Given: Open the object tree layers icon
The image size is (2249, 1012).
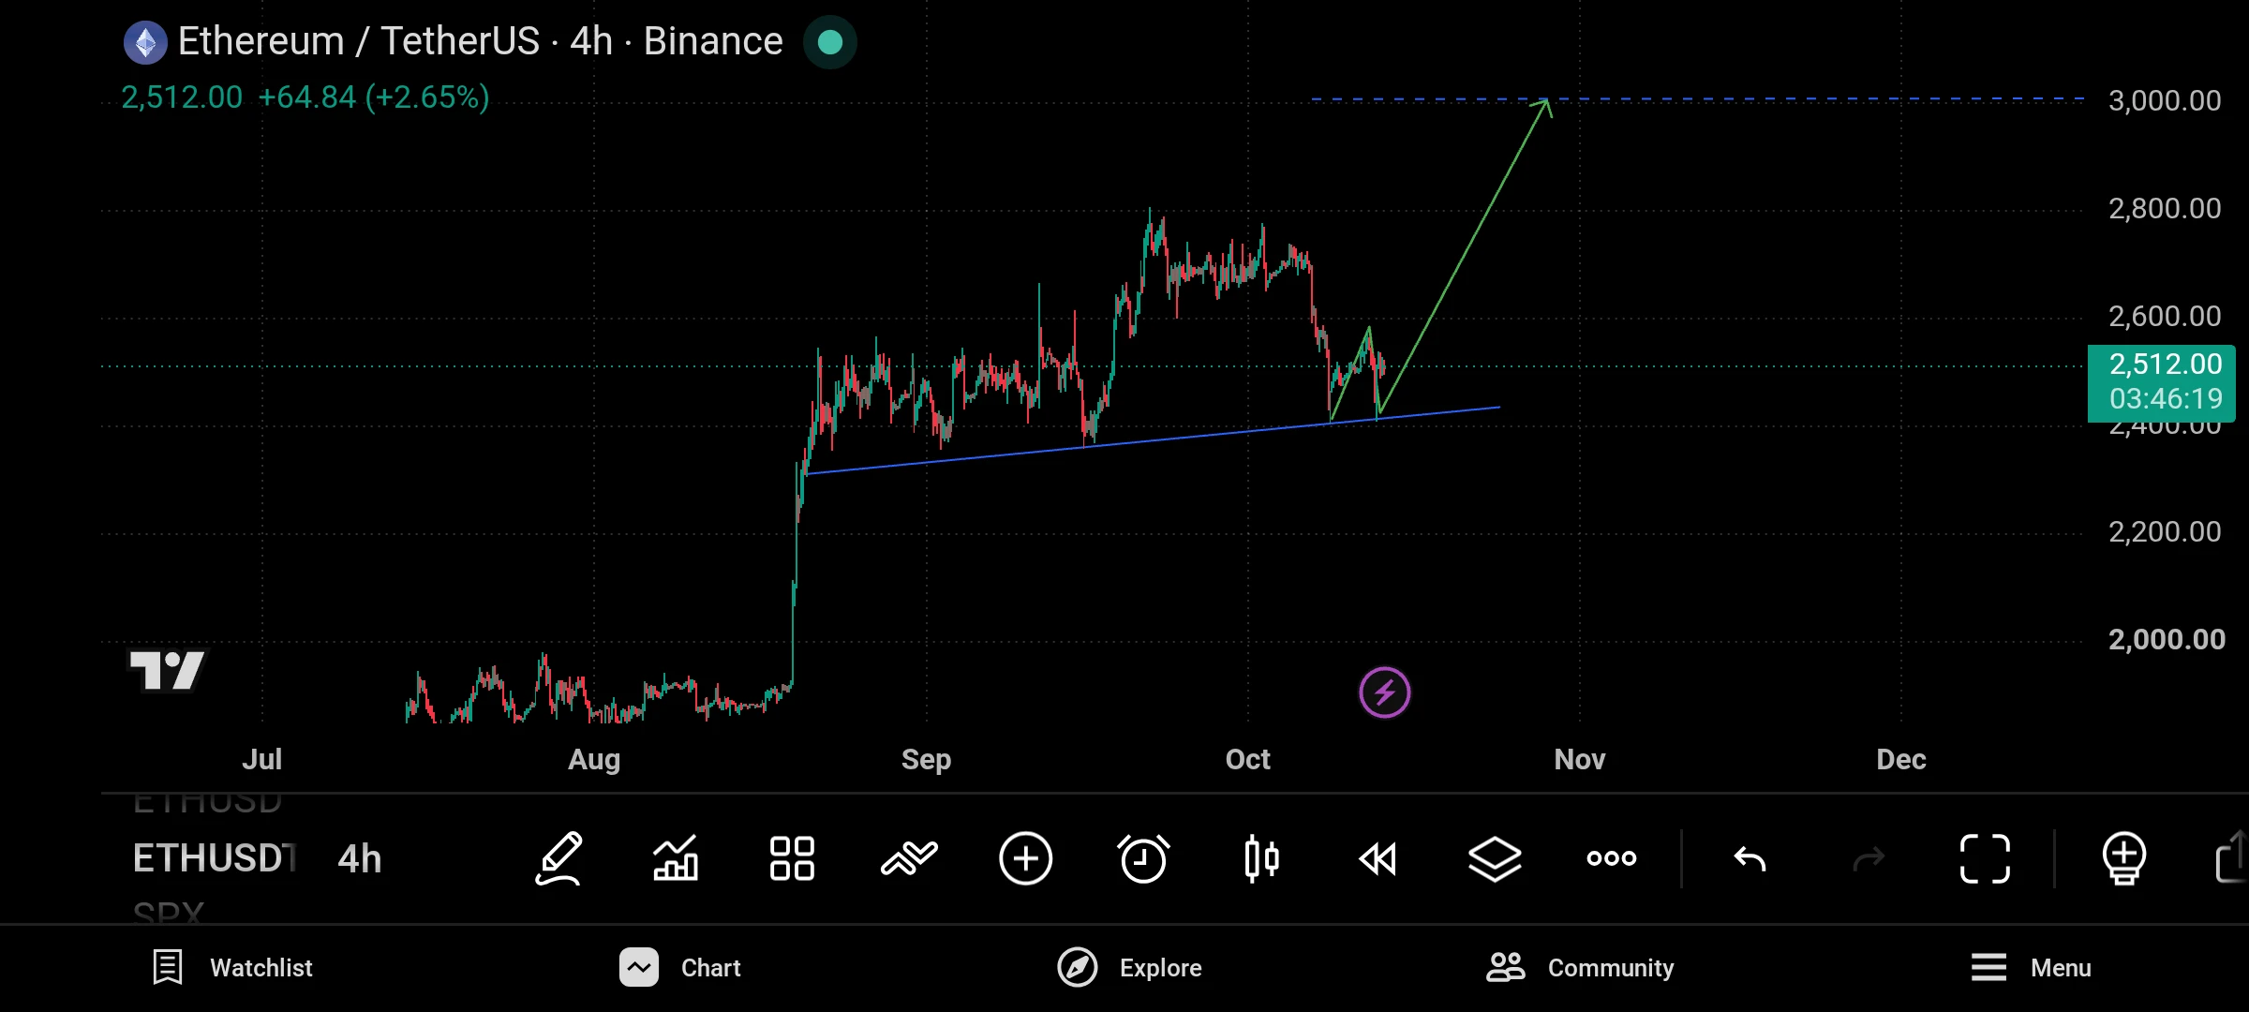Looking at the screenshot, I should (x=1495, y=858).
